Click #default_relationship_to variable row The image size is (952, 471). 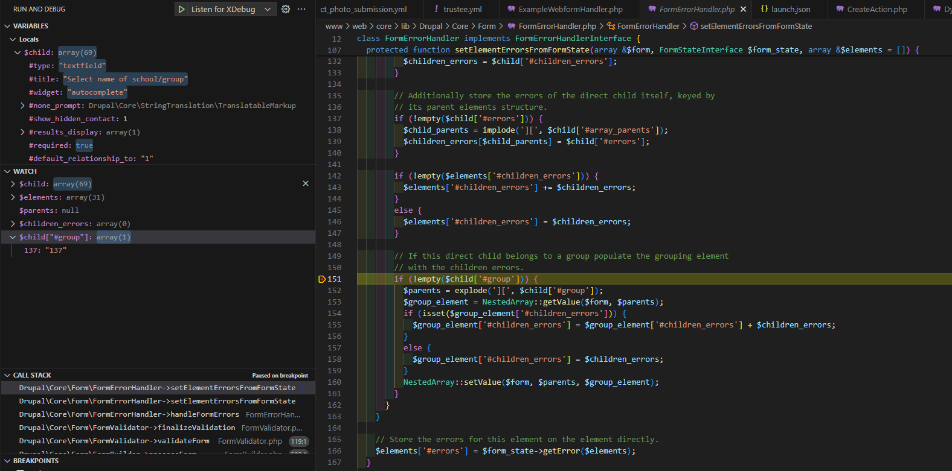158,159
